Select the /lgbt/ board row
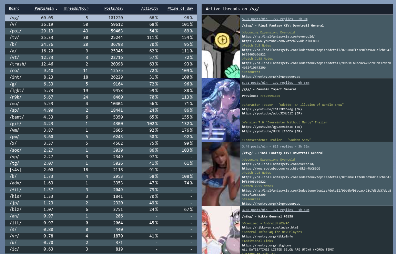Viewport: 396px width, 254px height. pos(101,90)
